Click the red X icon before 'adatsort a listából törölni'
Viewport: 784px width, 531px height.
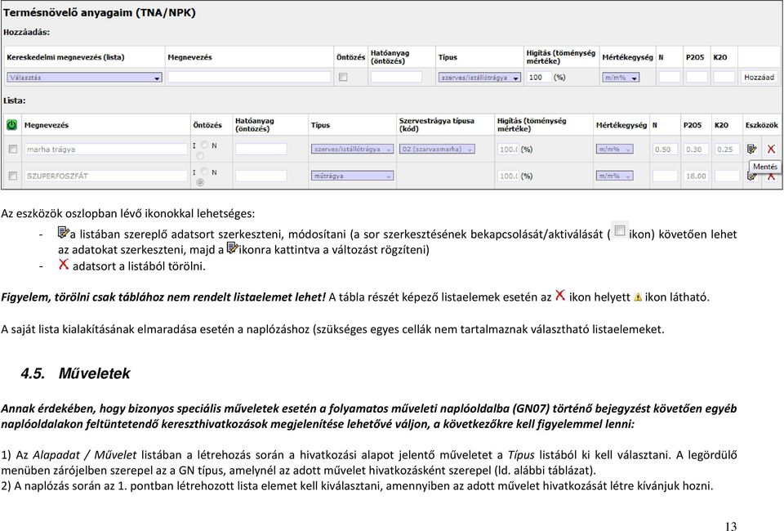[64, 264]
